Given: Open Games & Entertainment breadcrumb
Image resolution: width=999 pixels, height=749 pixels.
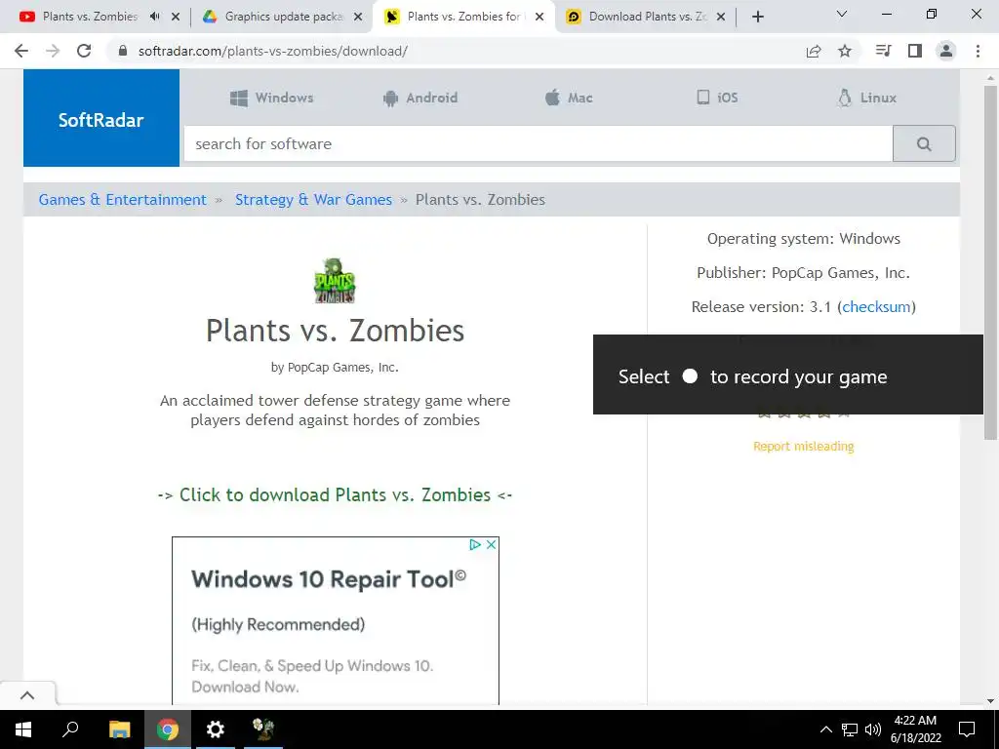Looking at the screenshot, I should tap(122, 199).
